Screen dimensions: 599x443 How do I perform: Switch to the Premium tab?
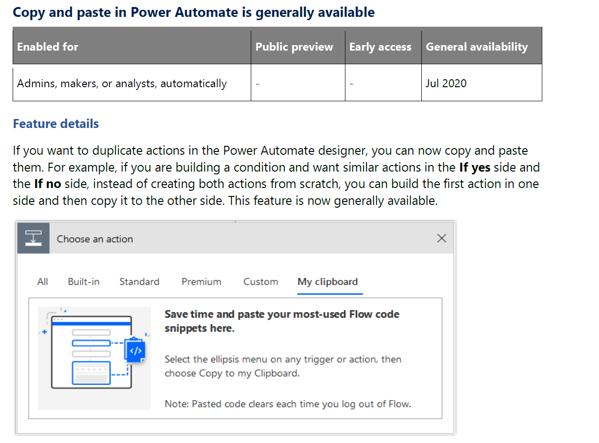click(x=202, y=282)
